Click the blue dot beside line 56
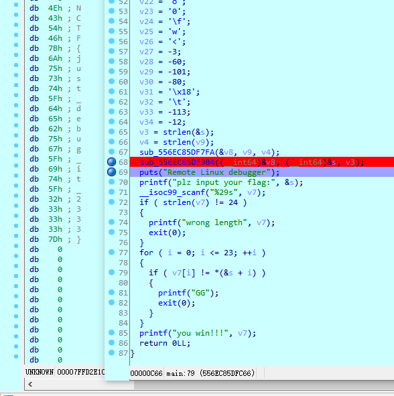Image resolution: width=394 pixels, height=396 pixels. tap(111, 41)
